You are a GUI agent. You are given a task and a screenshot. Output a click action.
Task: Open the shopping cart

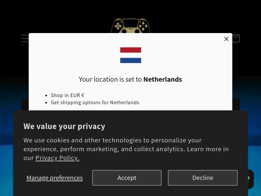[236, 38]
